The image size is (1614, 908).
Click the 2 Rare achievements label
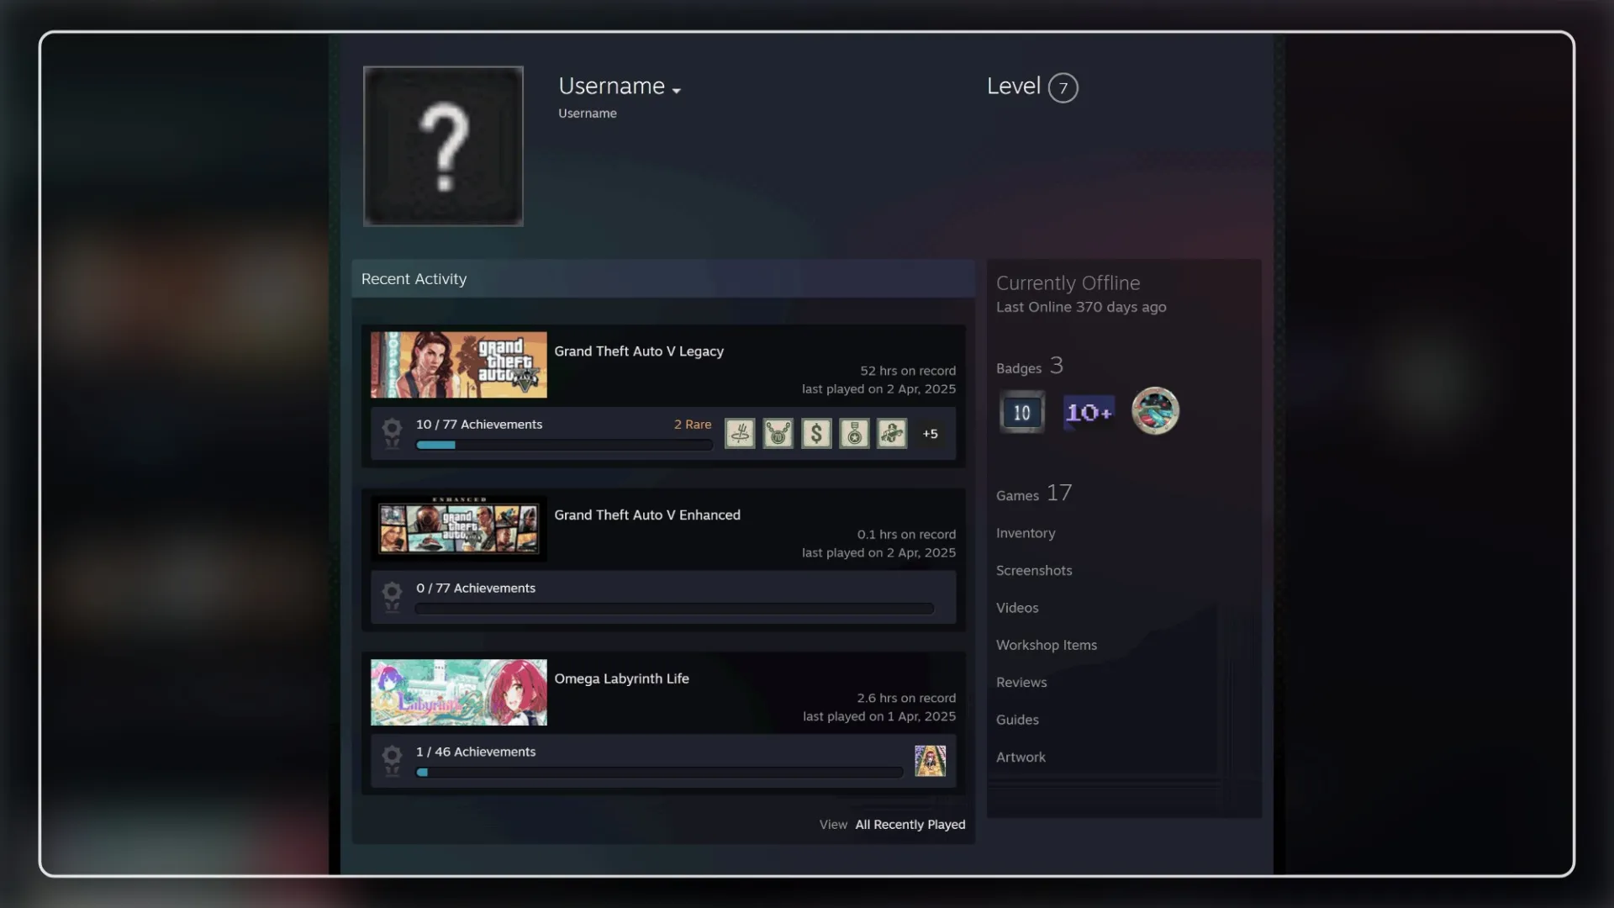[x=693, y=425]
